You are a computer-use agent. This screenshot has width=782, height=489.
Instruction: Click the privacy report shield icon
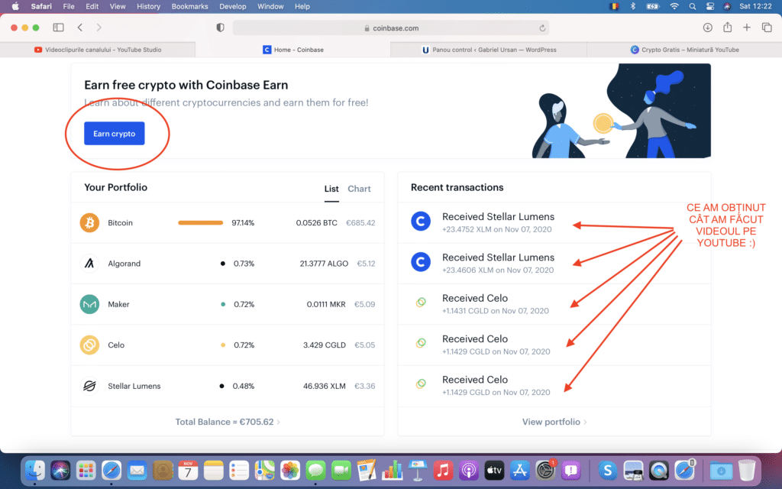click(x=220, y=28)
